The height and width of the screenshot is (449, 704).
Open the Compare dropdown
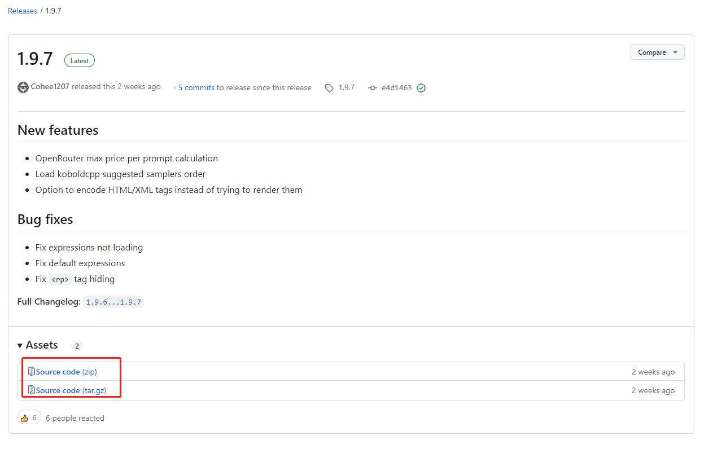click(657, 52)
